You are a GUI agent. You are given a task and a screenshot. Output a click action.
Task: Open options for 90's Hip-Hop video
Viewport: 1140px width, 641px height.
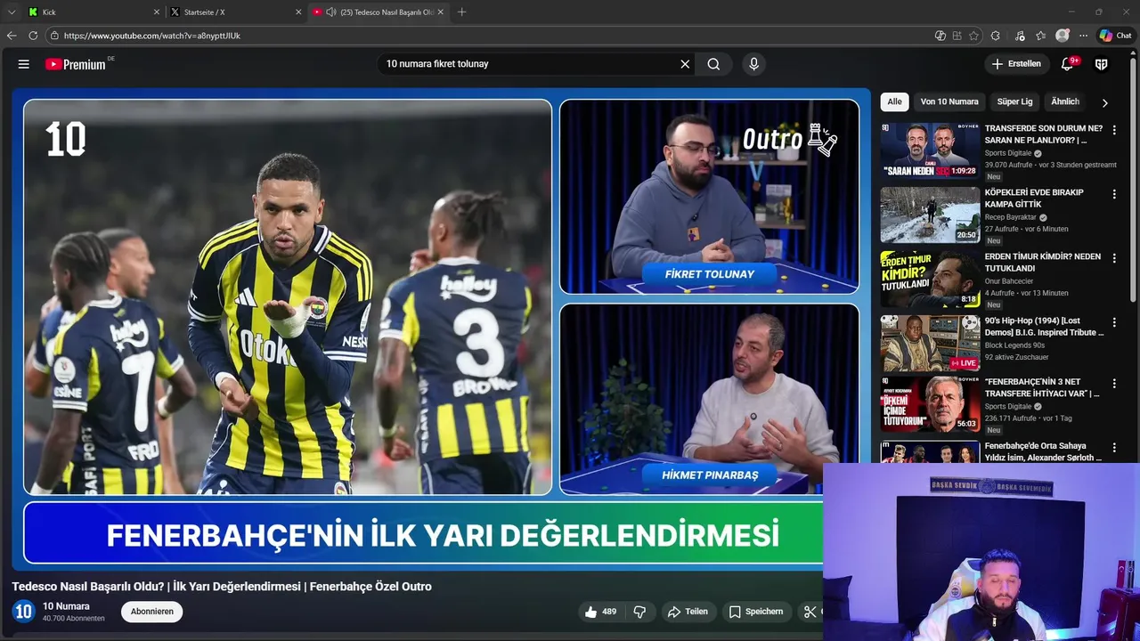pos(1114,322)
